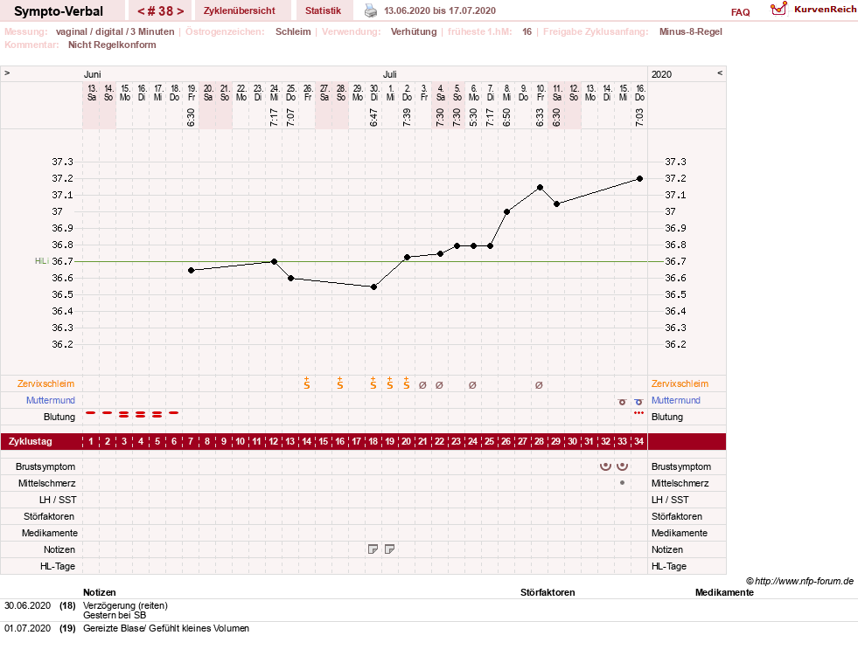Viewport: 858px width, 656px height.
Task: Click the Zervixschleim S+ symbol on day 16
Action: 340,383
